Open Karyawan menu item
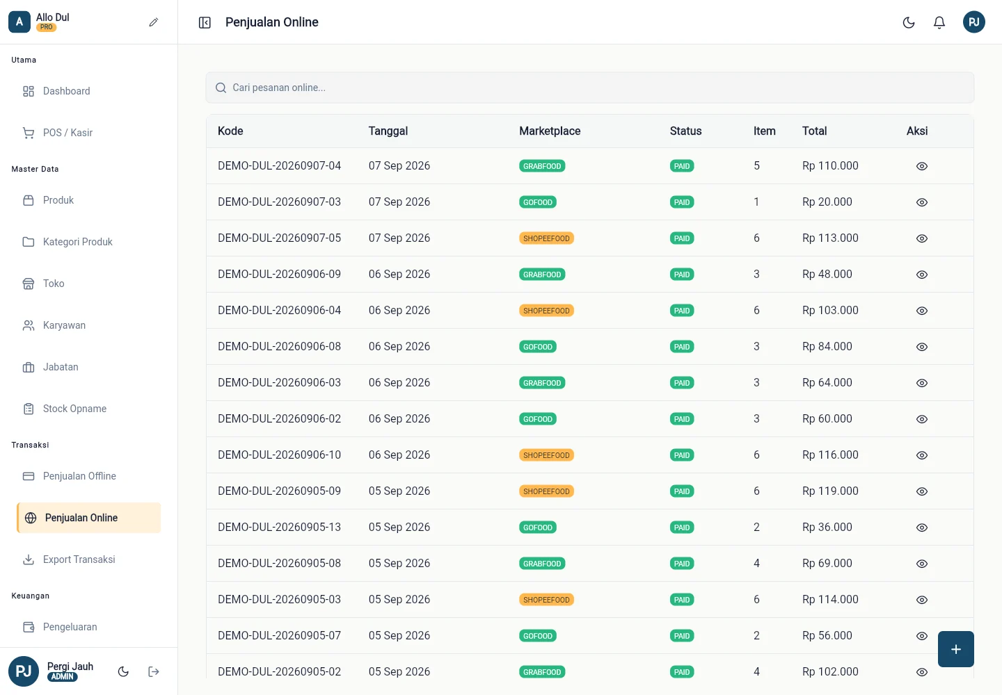 (x=89, y=325)
